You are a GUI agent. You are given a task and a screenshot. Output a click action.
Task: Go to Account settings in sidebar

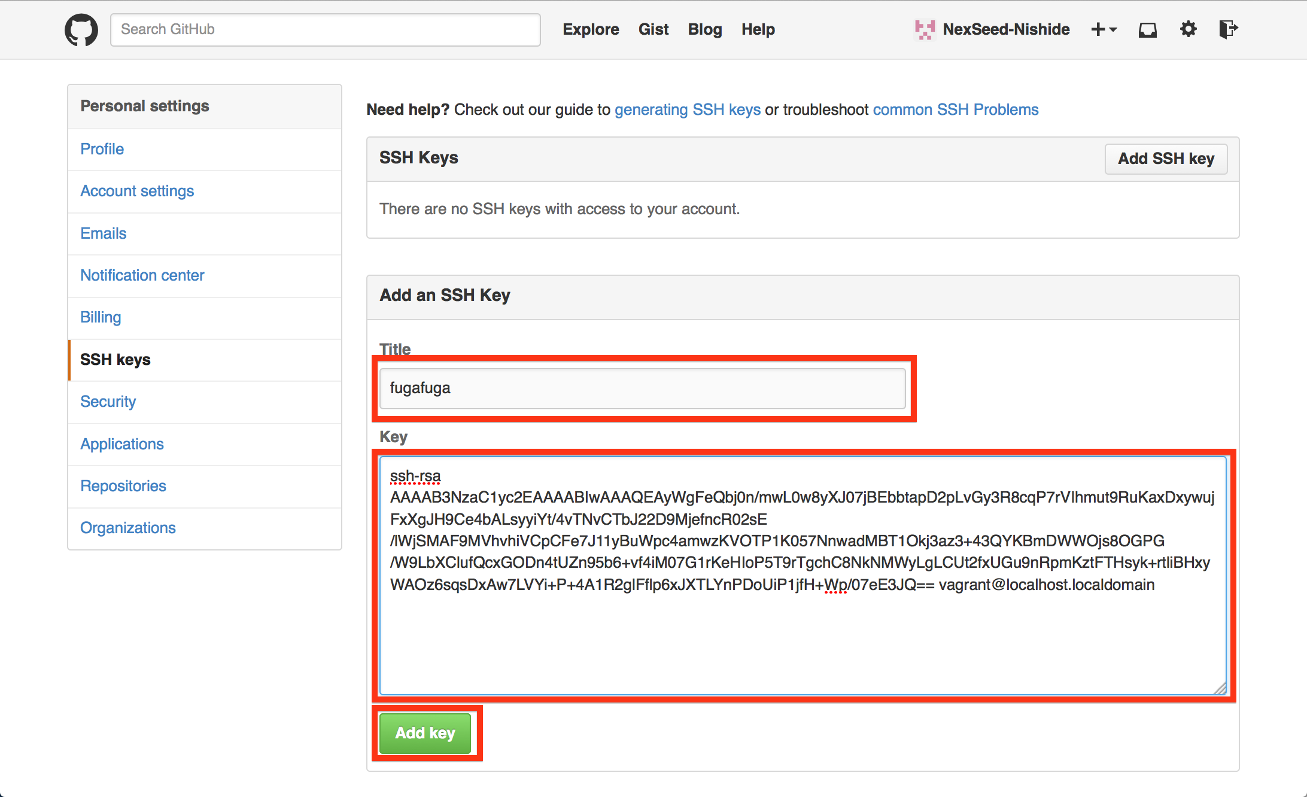tap(137, 191)
